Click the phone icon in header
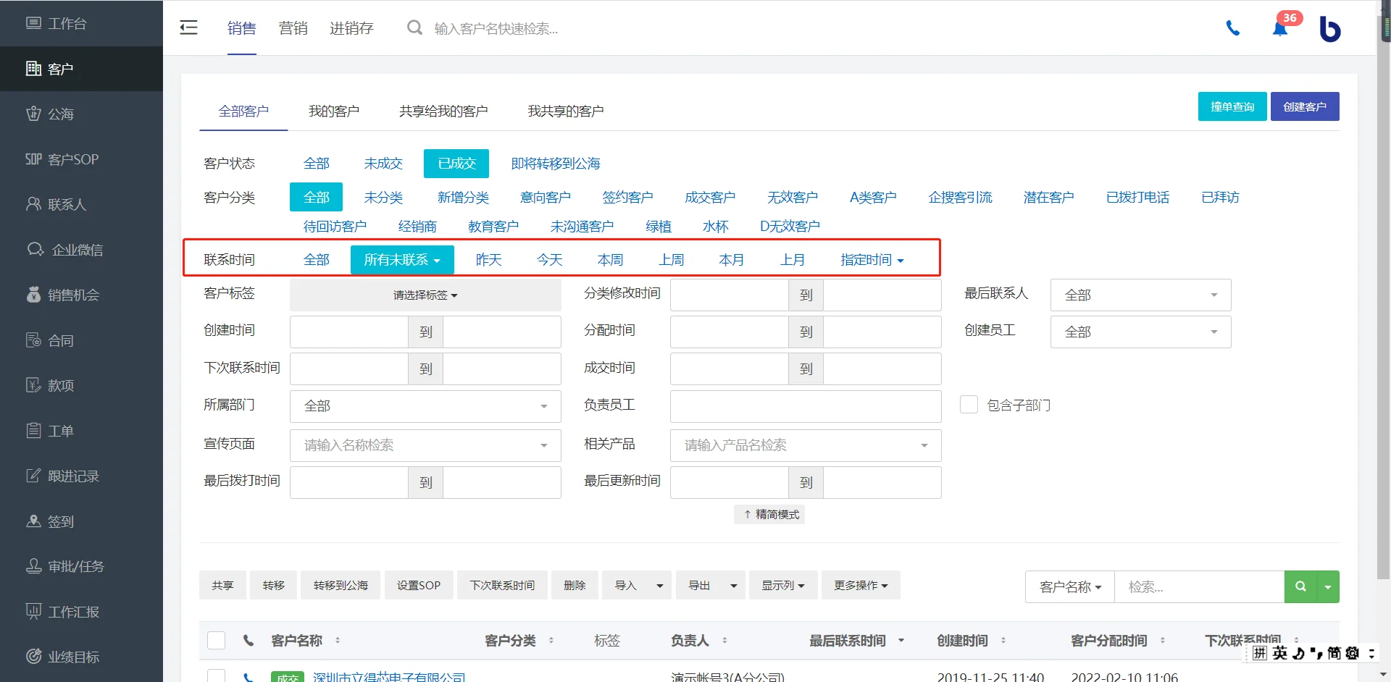The image size is (1391, 682). click(x=1232, y=28)
